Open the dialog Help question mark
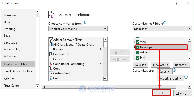Screen dimensions: 194x97 pyautogui.click(x=176, y=4)
